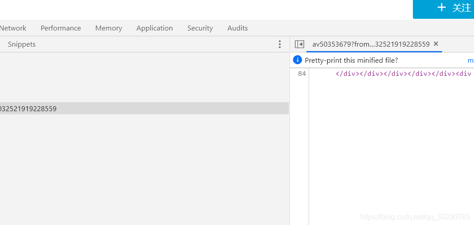Toggle the navigator sidebar icon
This screenshot has height=225, width=474.
click(299, 44)
